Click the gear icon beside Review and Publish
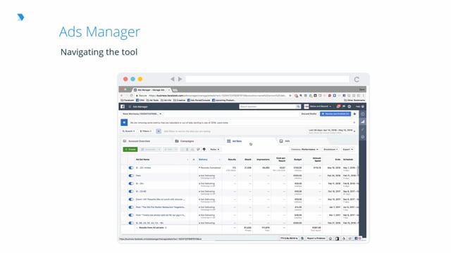This screenshot has height=253, width=451. pyautogui.click(x=354, y=114)
